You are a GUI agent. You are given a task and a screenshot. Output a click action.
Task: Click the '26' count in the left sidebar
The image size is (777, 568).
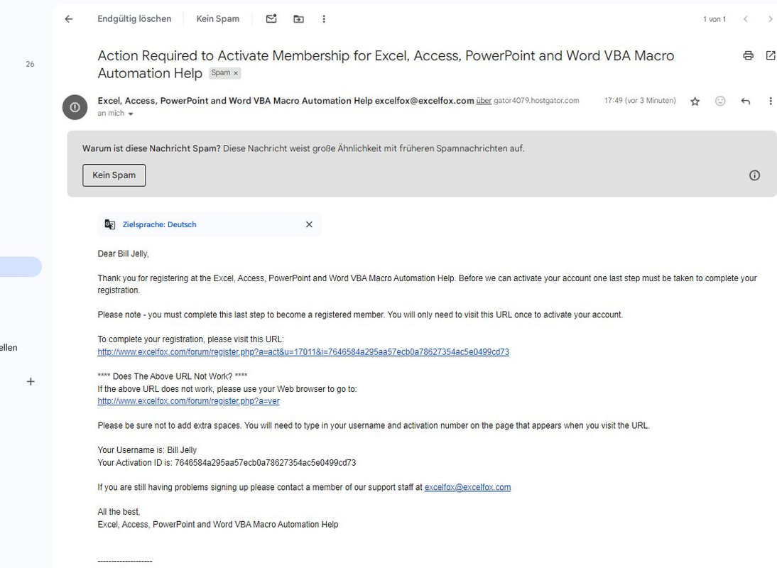tap(31, 64)
